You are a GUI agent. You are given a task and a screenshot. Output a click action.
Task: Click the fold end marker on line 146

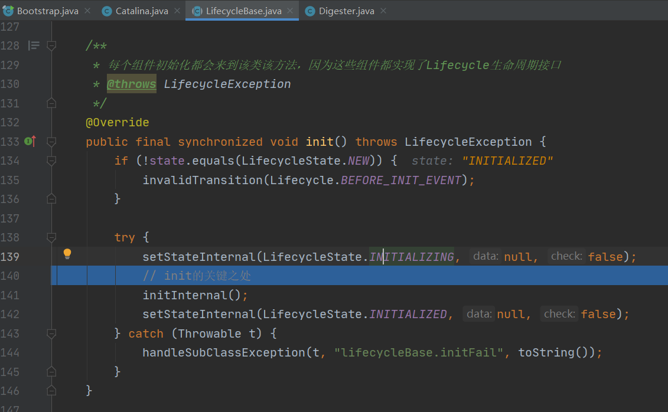pos(51,390)
